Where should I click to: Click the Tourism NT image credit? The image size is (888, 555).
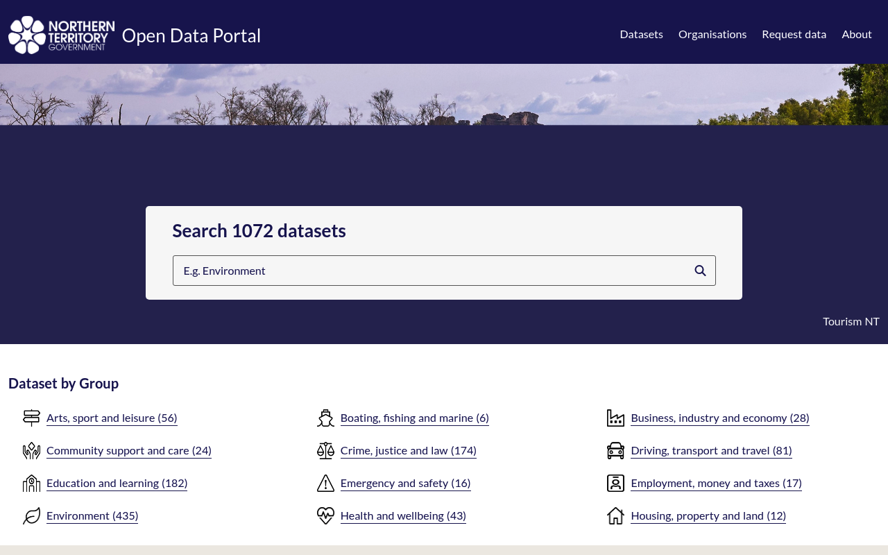(851, 321)
